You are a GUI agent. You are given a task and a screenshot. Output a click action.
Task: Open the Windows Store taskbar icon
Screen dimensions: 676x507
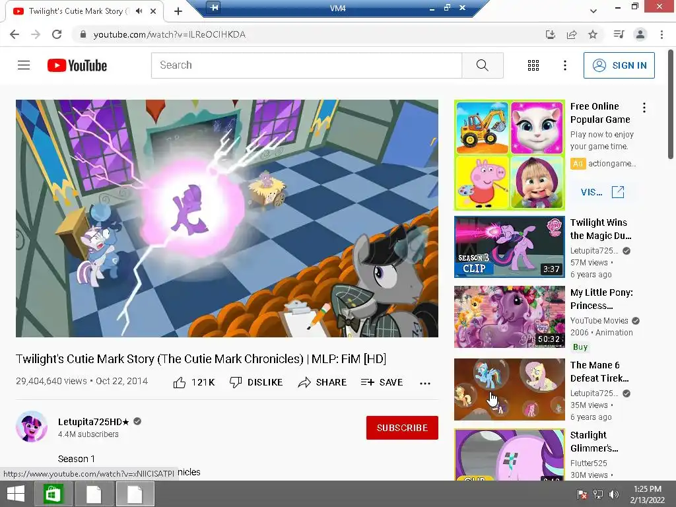point(53,494)
